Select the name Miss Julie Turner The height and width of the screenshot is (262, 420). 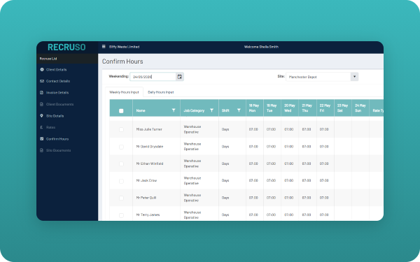click(149, 129)
